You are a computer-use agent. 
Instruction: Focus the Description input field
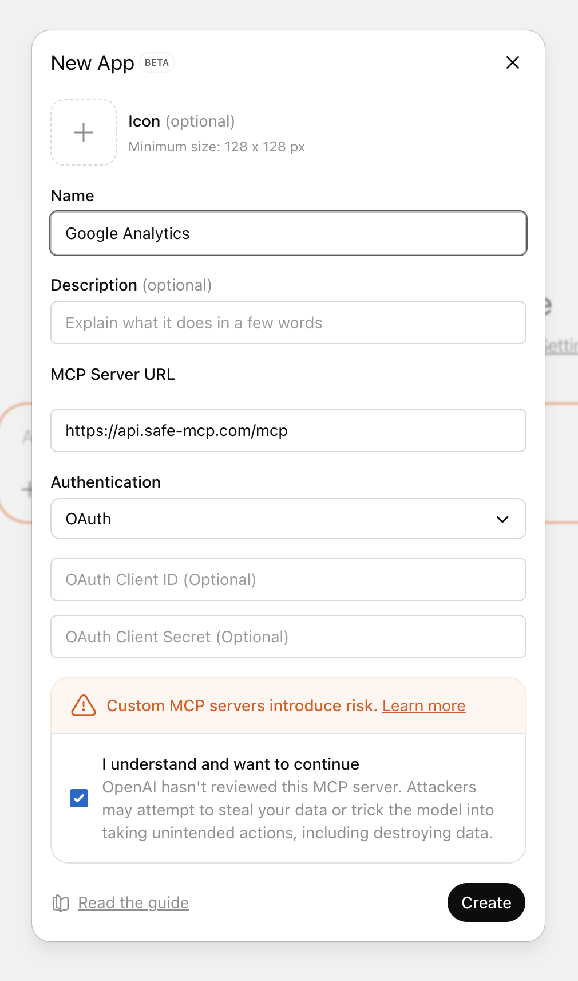(x=288, y=323)
